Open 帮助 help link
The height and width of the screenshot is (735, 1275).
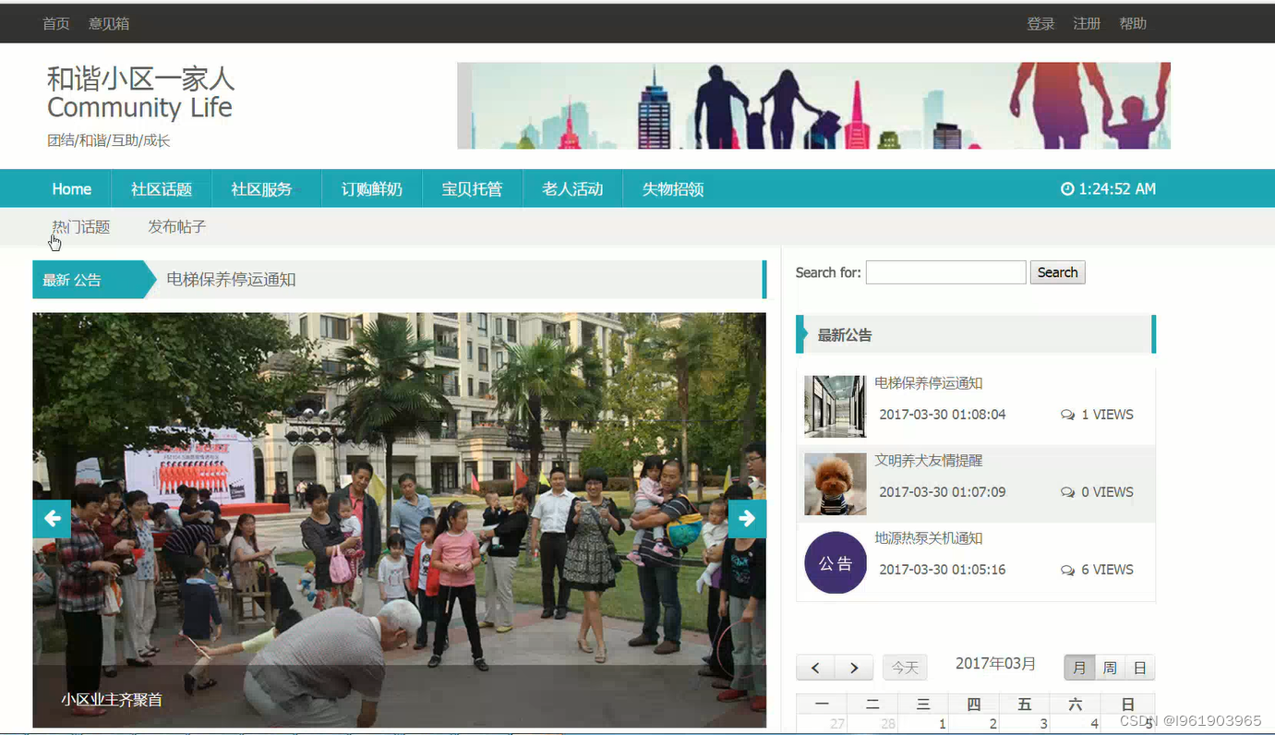pyautogui.click(x=1133, y=24)
